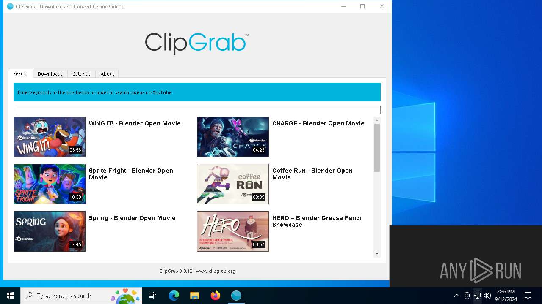Screen dimensions: 542x304
Task: Open the HERO video thumbnail
Action: pyautogui.click(x=233, y=231)
